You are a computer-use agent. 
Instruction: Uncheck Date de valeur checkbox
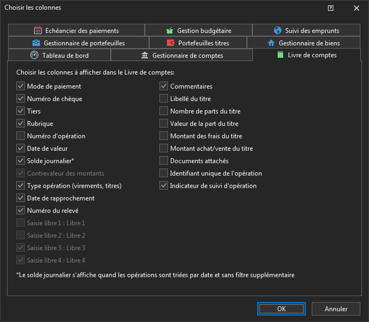[21, 148]
